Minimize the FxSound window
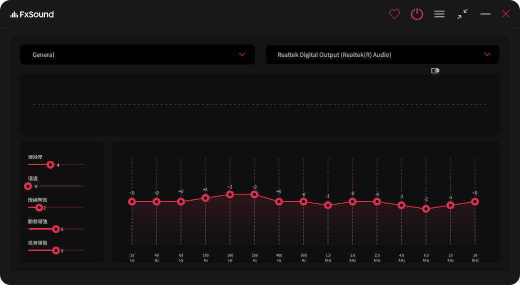This screenshot has width=520, height=285. pos(485,14)
